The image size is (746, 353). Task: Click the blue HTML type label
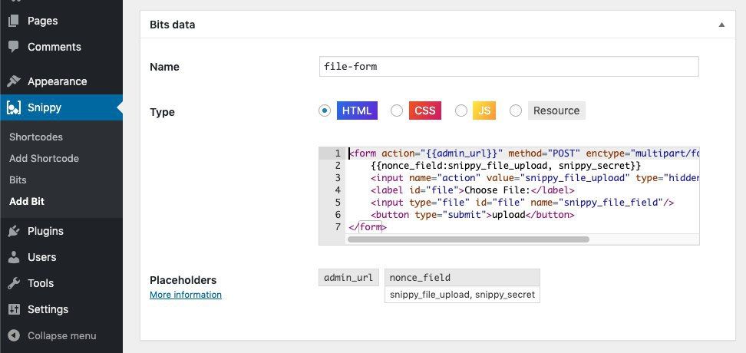click(357, 111)
